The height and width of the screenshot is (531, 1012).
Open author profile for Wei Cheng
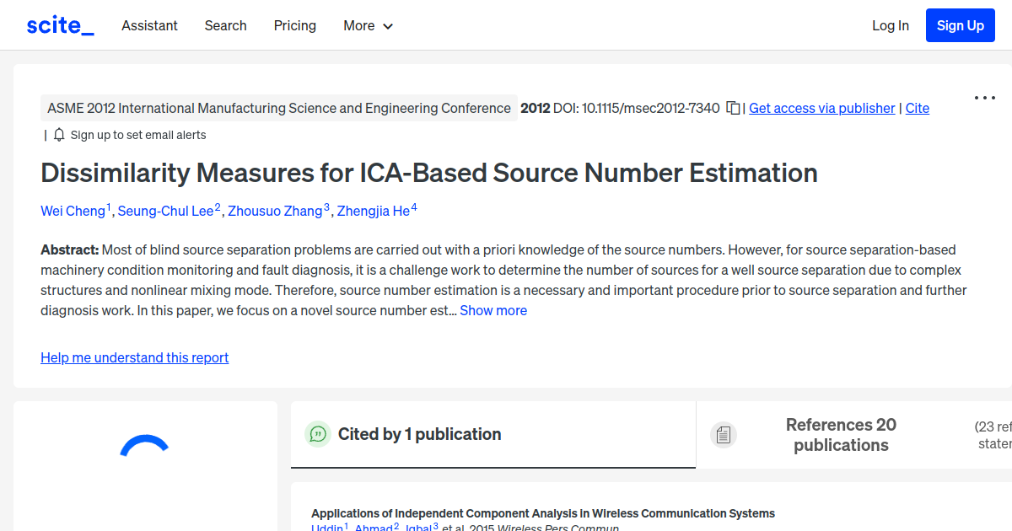pyautogui.click(x=73, y=211)
